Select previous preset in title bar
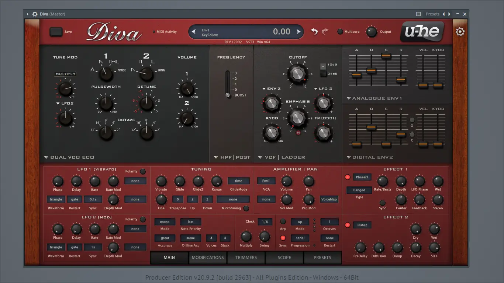Image resolution: width=504 pixels, height=283 pixels. point(443,14)
